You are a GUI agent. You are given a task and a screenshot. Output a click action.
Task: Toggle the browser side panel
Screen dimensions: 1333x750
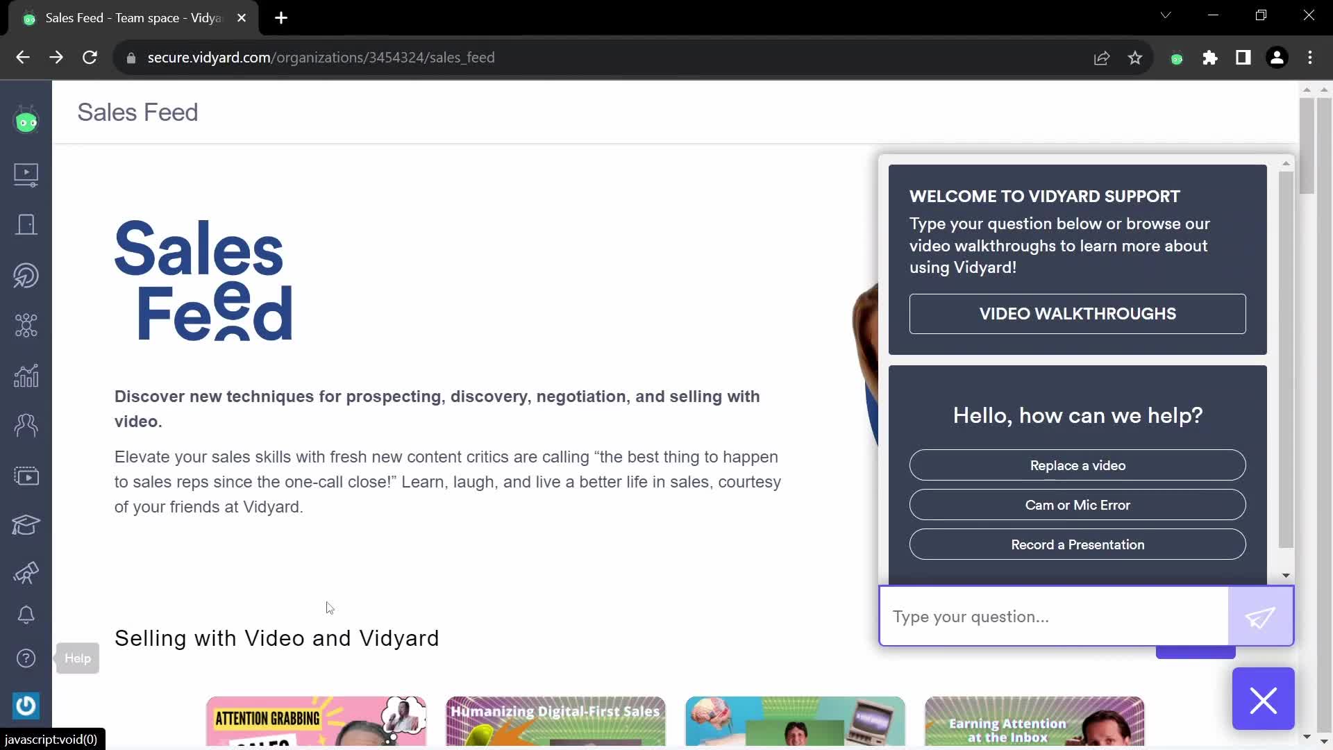click(1243, 58)
